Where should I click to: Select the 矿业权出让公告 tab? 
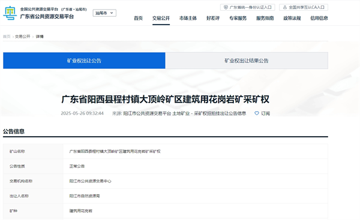(x=84, y=61)
